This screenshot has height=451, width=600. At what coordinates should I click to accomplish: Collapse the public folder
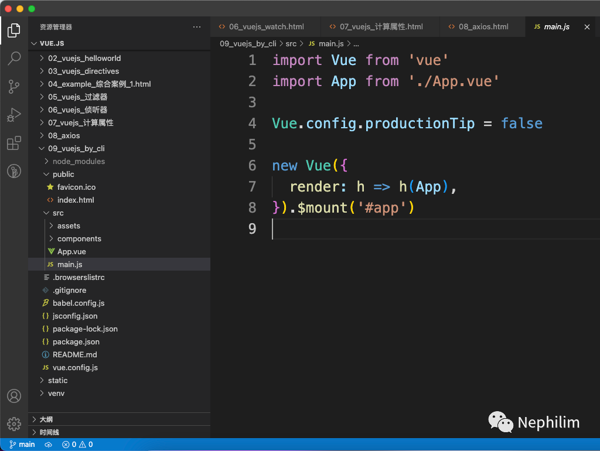119,174
